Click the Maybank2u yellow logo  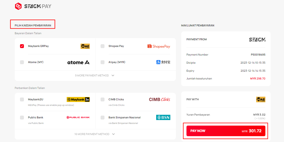78,99
